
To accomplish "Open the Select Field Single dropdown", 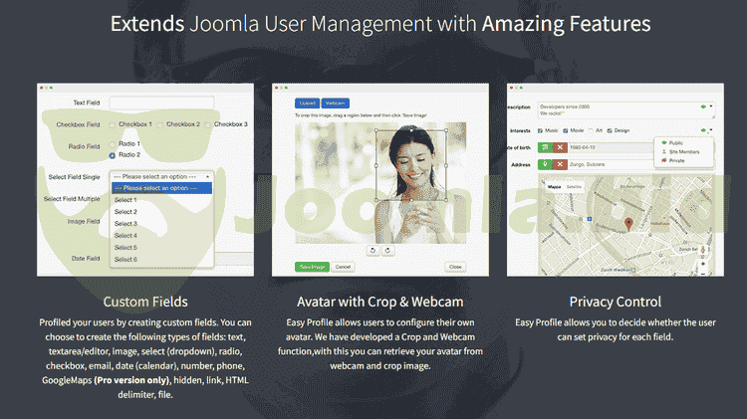I will point(159,176).
